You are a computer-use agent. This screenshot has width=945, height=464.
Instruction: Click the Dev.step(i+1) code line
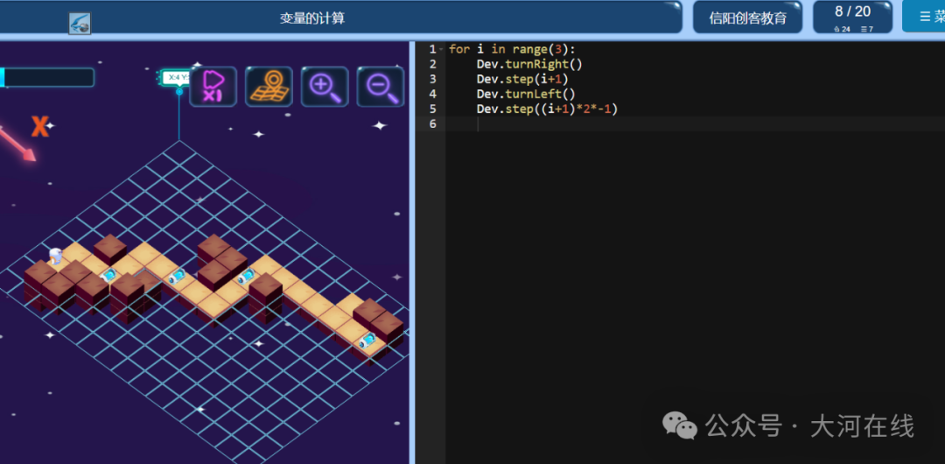tap(521, 79)
